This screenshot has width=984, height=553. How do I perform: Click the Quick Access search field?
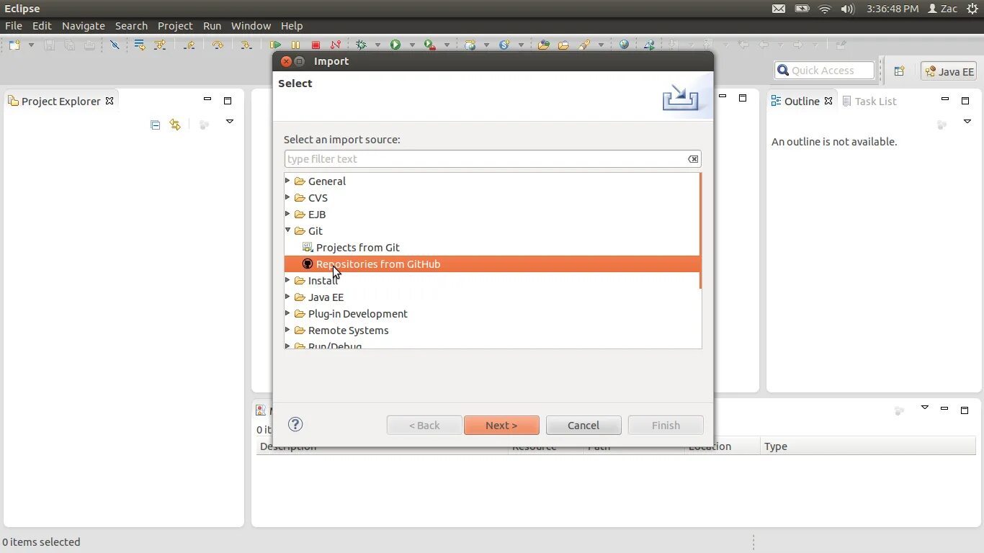coord(824,71)
